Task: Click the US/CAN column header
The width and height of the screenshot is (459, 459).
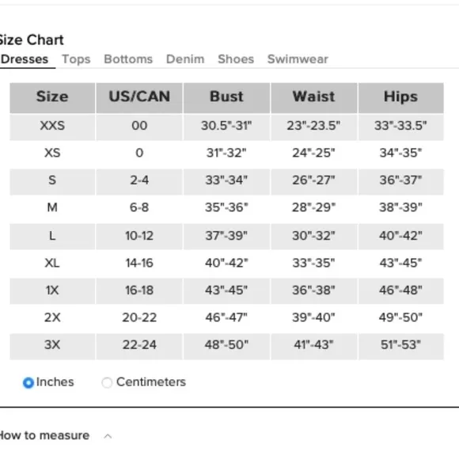Action: pos(139,98)
